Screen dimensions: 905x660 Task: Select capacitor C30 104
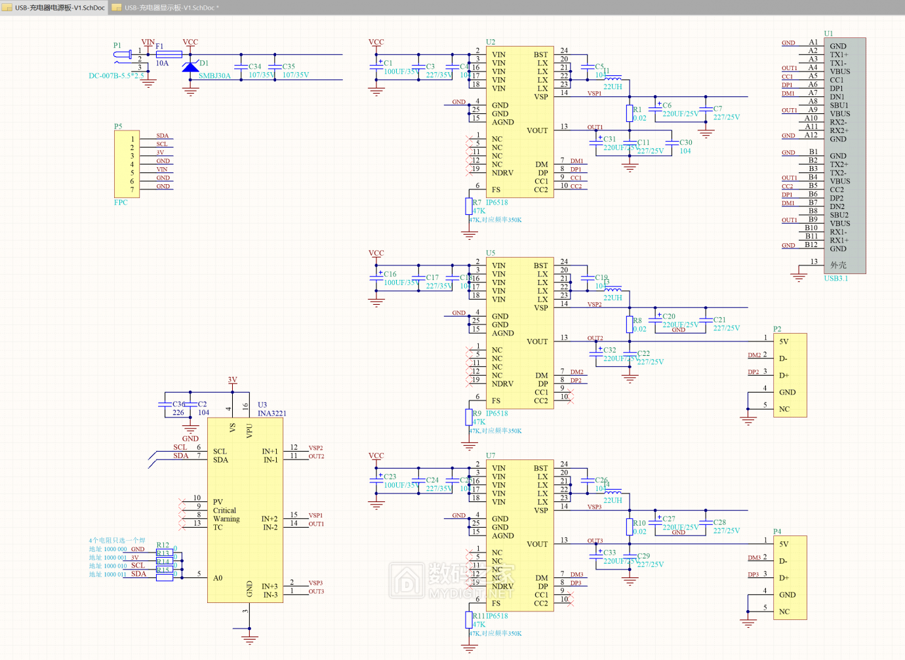point(672,143)
